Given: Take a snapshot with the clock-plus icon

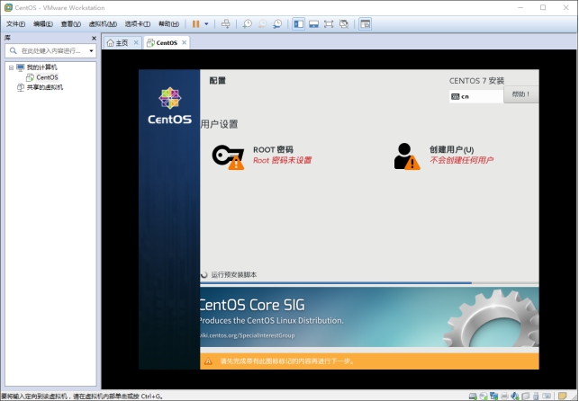Looking at the screenshot, I should (x=247, y=24).
